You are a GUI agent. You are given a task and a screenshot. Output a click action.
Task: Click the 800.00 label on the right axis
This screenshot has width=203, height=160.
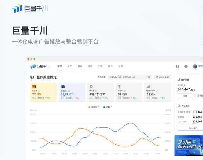click(x=167, y=115)
